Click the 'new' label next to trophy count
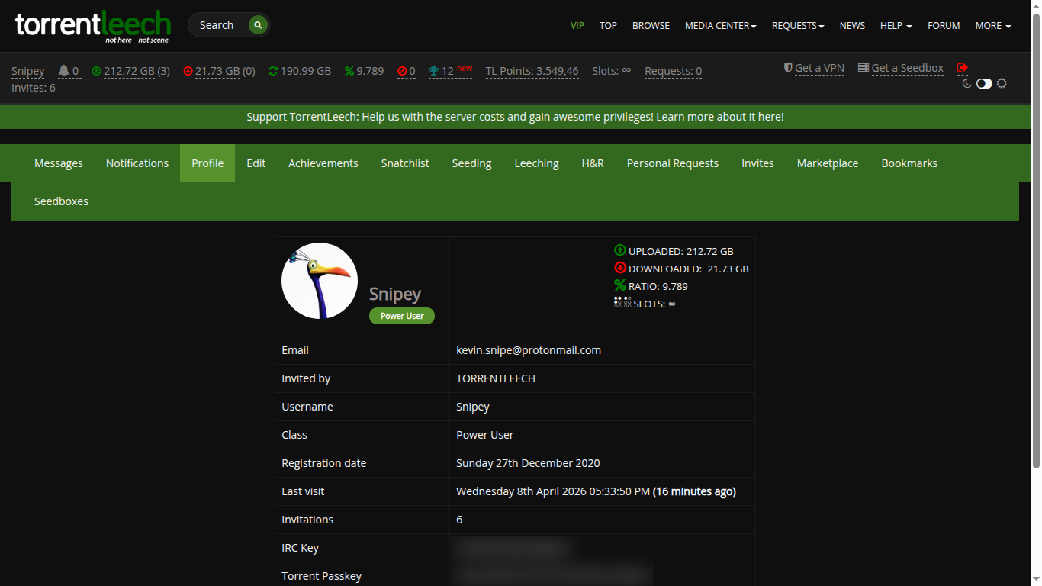 tap(465, 69)
